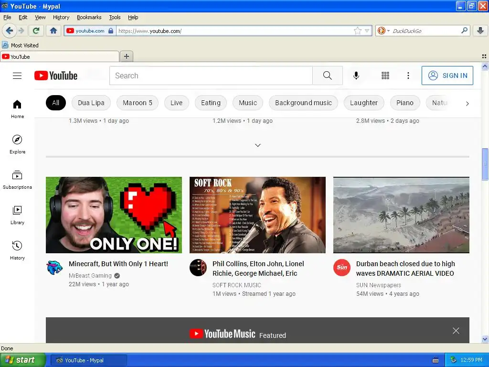This screenshot has width=489, height=367.
Task: Open the Windows start menu
Action: tap(22, 360)
